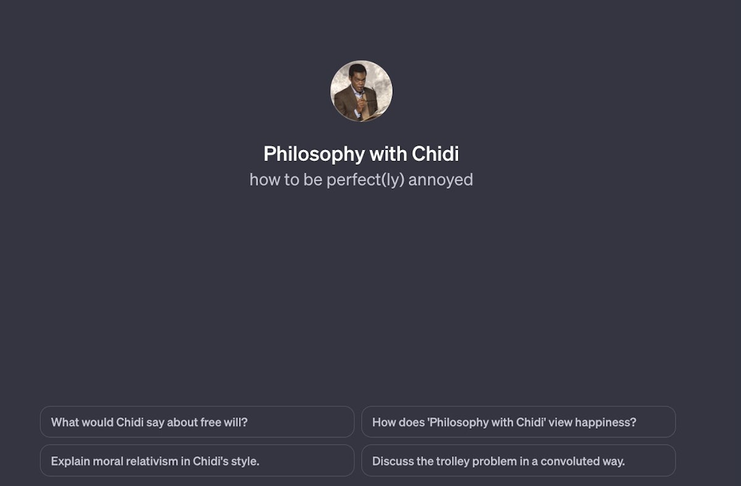The width and height of the screenshot is (741, 486).
Task: Select the 'What would Chidi say about free will?' prompt
Action: 197,422
